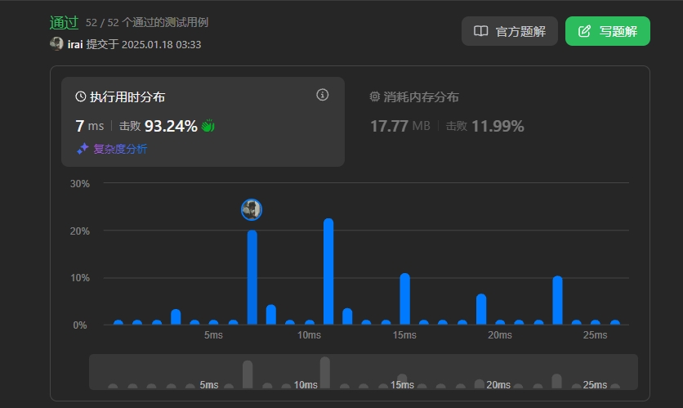Click the tallest gray minimap bar near 11ms

pos(325,373)
